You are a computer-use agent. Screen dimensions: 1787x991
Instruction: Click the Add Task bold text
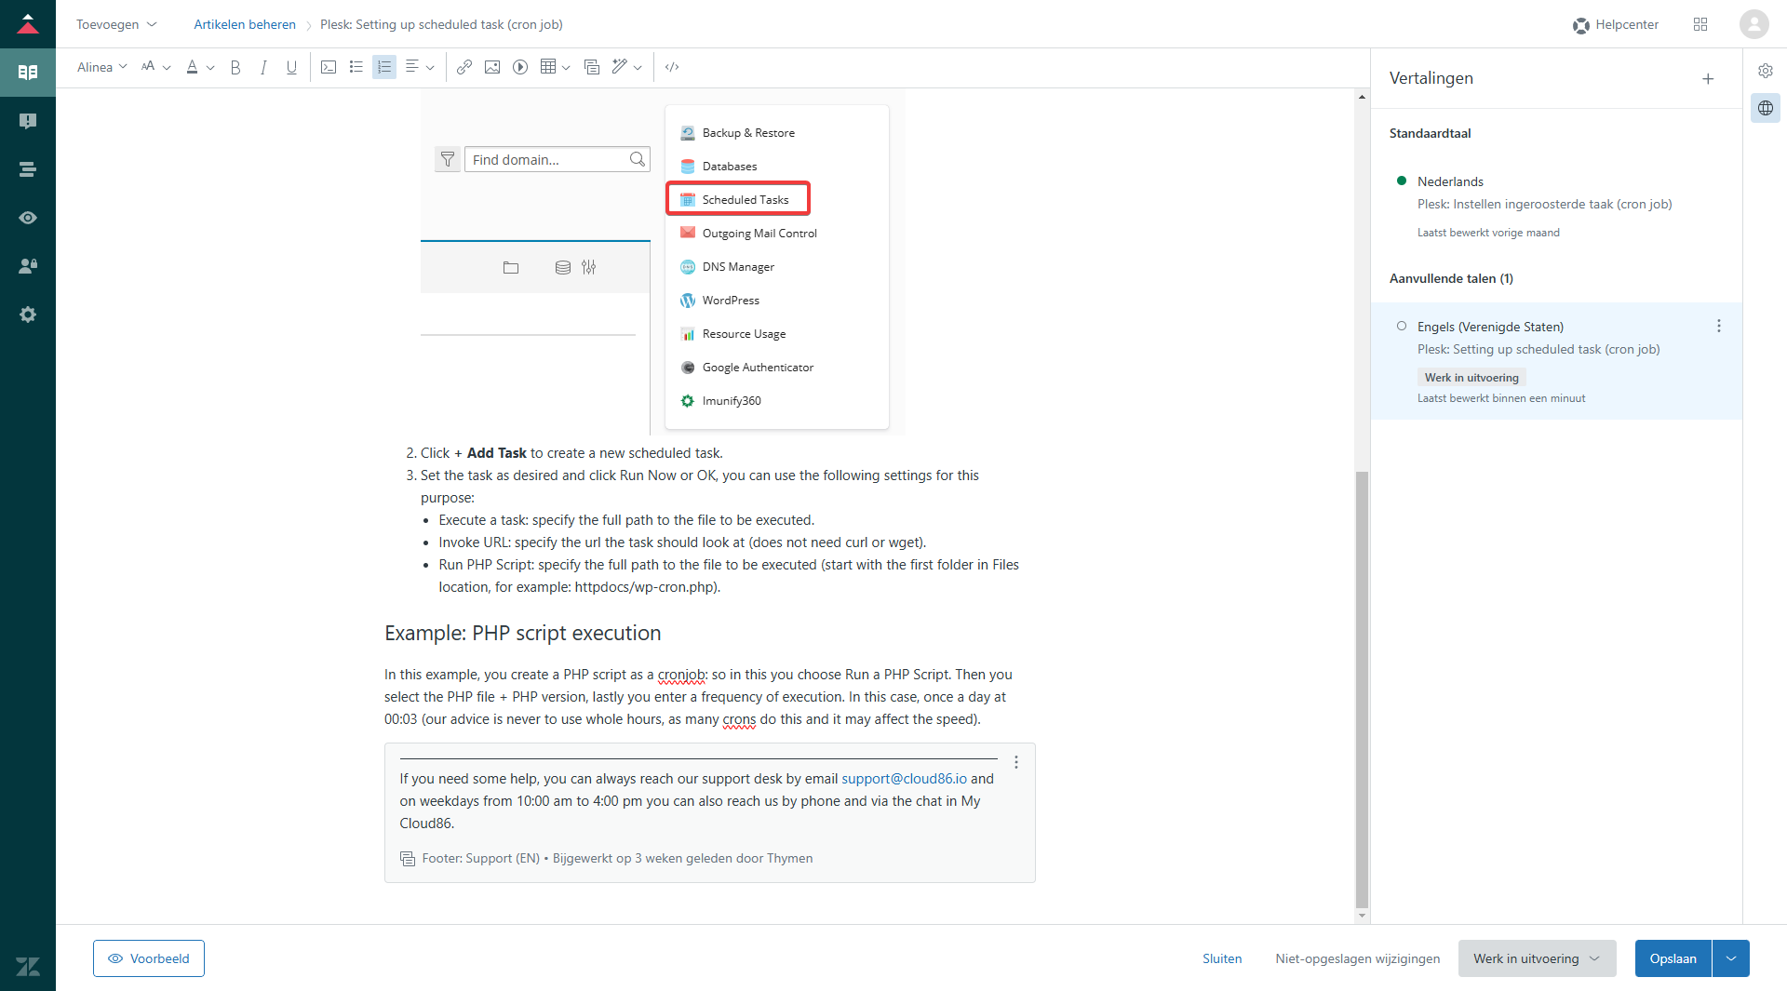click(496, 453)
